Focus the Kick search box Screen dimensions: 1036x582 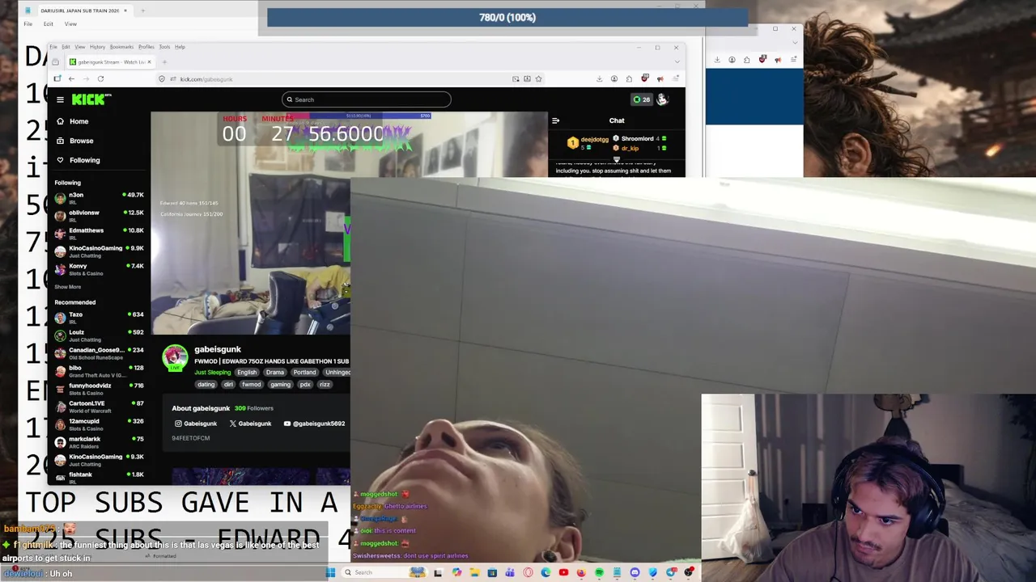point(366,99)
